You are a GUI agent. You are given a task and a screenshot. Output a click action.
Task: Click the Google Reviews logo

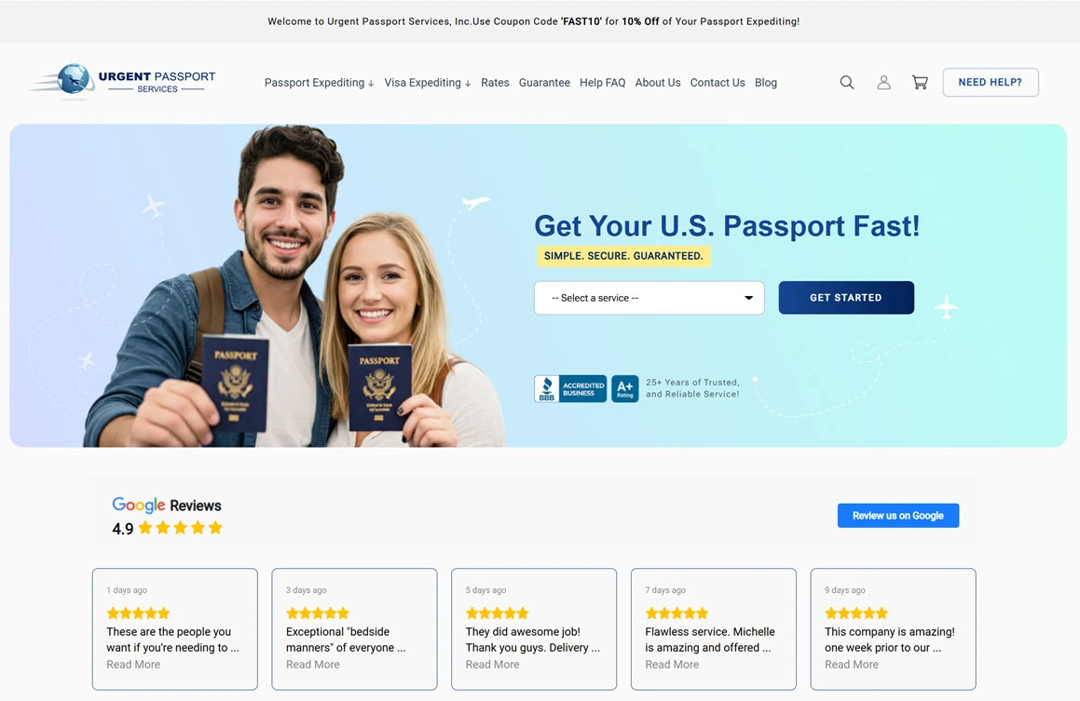click(x=167, y=505)
